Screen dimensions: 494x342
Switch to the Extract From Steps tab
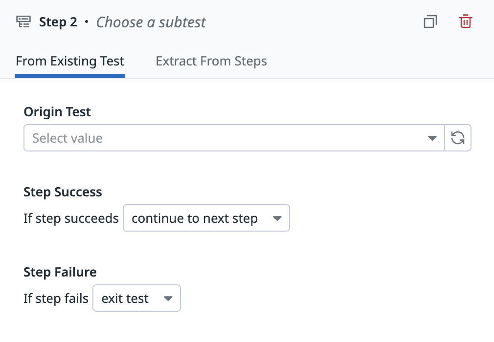pos(211,61)
